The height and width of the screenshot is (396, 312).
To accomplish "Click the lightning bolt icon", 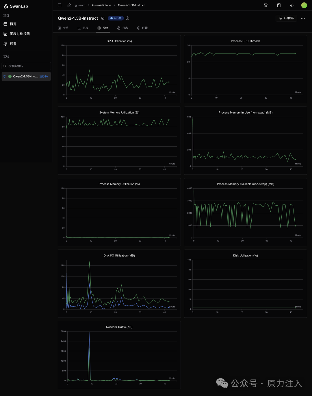I will pos(292,5).
